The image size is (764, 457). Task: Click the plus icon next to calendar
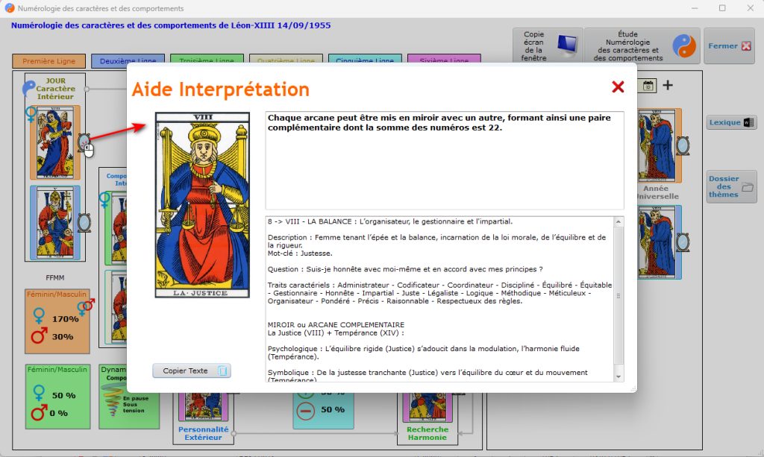pyautogui.click(x=668, y=85)
